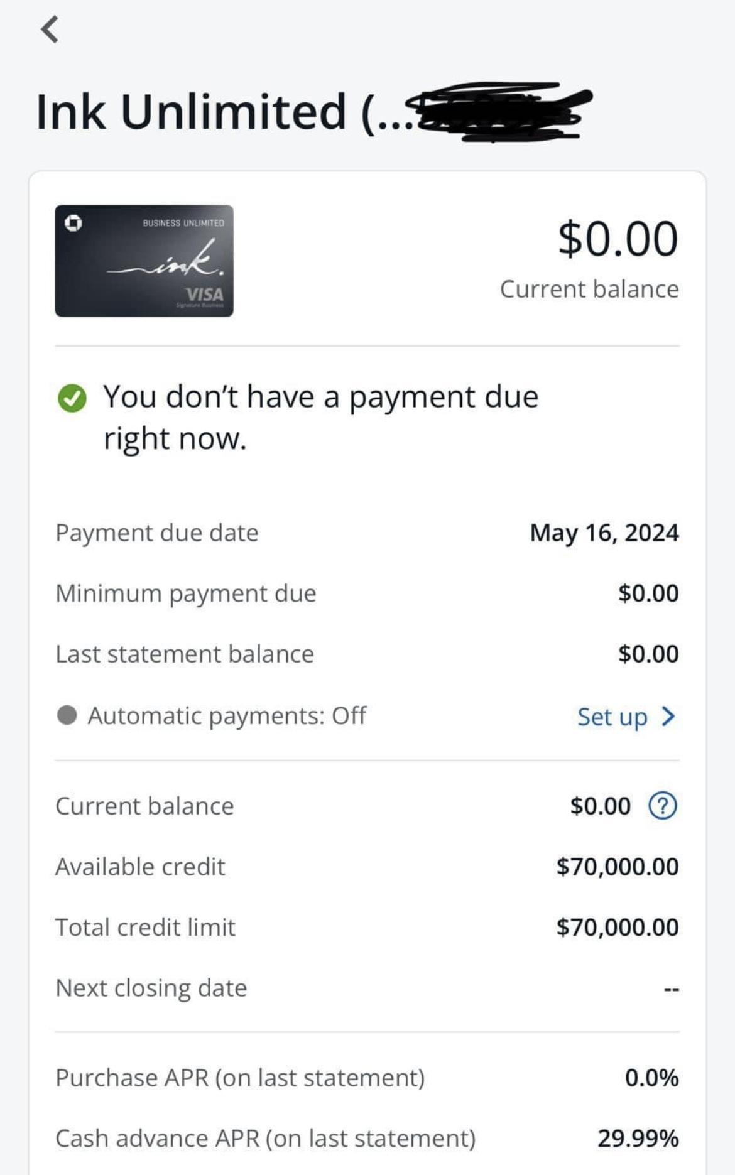Tap the VISA logo on the card

[204, 294]
